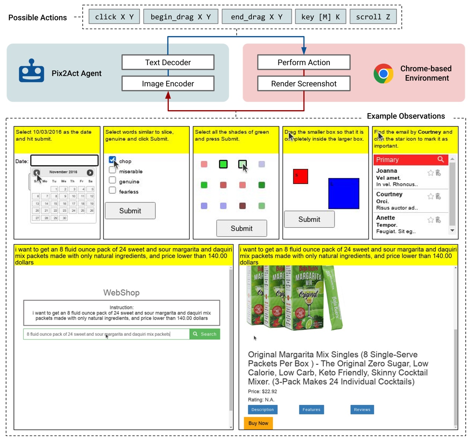Star Anette's email
Viewport: 473px width, 443px height.
coord(431,220)
